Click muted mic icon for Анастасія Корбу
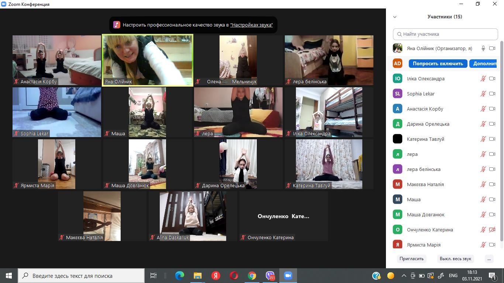The width and height of the screenshot is (504, 283). pos(483,109)
